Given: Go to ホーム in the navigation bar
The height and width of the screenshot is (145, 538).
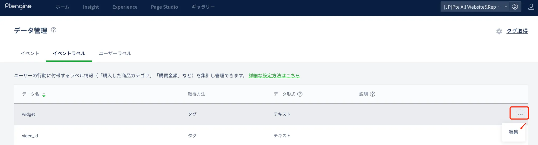Looking at the screenshot, I should [x=63, y=7].
